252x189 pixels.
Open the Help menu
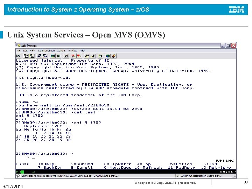(x=82, y=50)
